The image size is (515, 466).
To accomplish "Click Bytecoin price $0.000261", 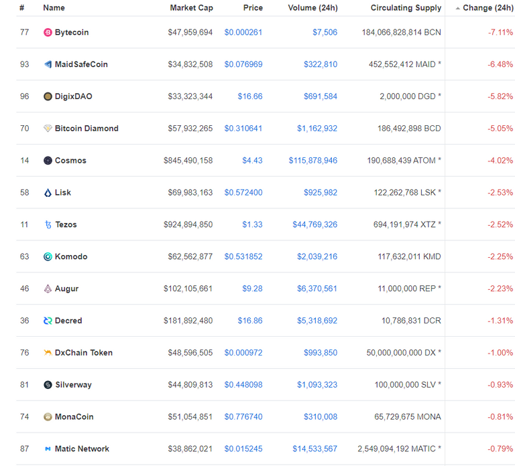I will tap(243, 32).
